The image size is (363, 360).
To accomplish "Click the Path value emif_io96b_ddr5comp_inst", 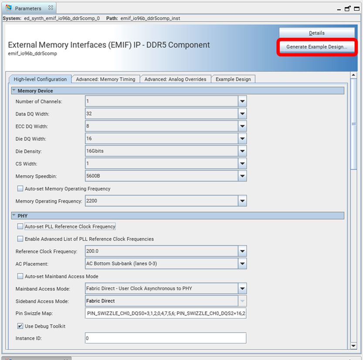I will [150, 18].
